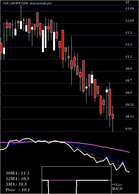Click the 11.1 price axis label
The width and height of the screenshot is (139, 194).
coord(128,57)
